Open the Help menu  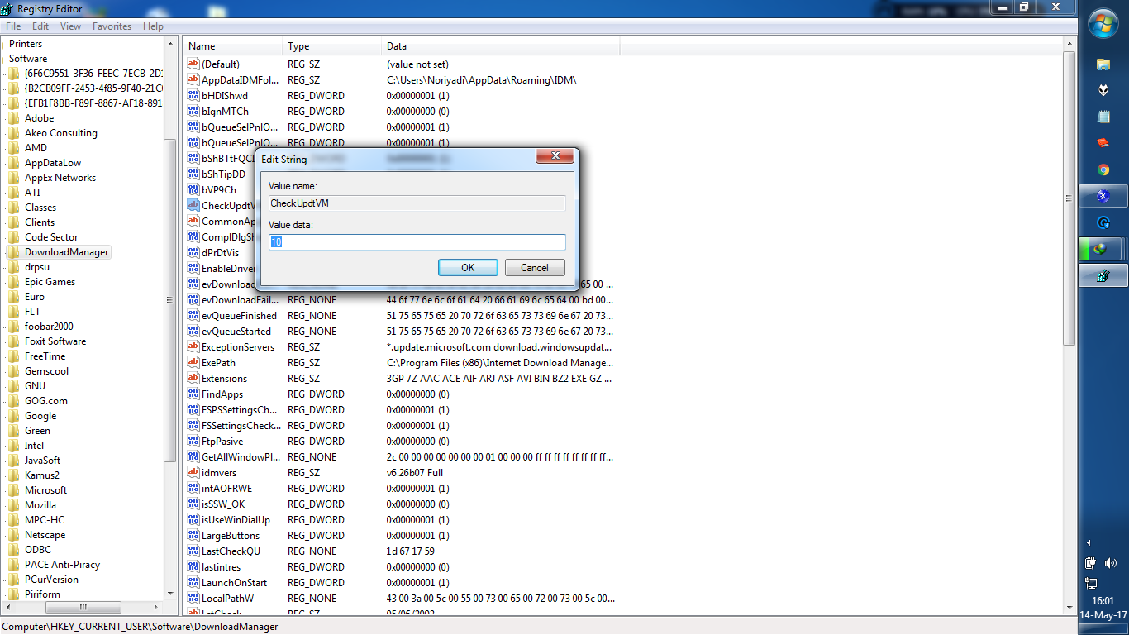[153, 26]
